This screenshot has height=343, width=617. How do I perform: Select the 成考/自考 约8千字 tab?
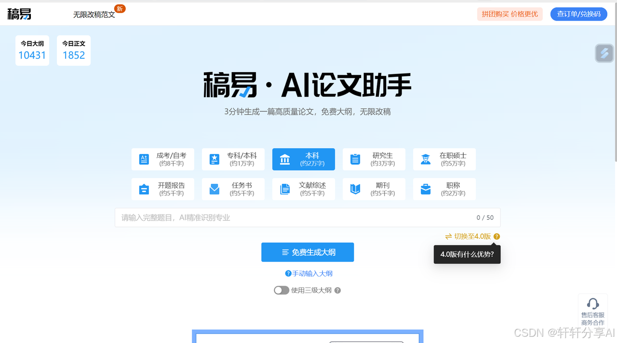pyautogui.click(x=163, y=159)
